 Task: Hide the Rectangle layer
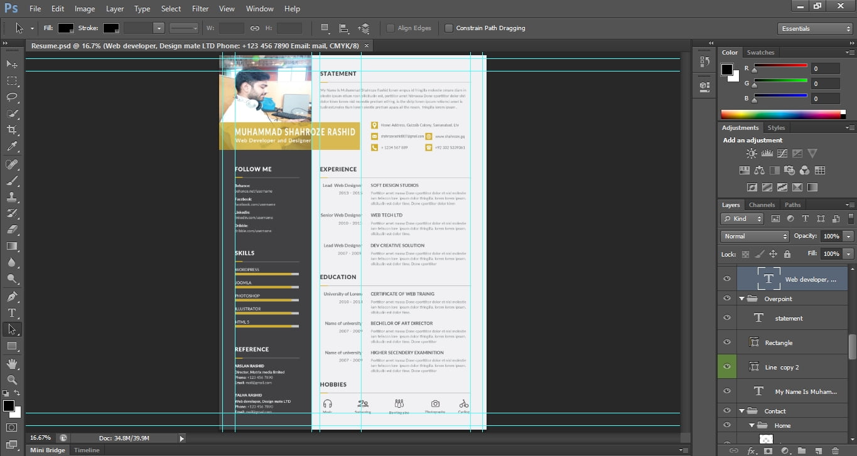[727, 342]
